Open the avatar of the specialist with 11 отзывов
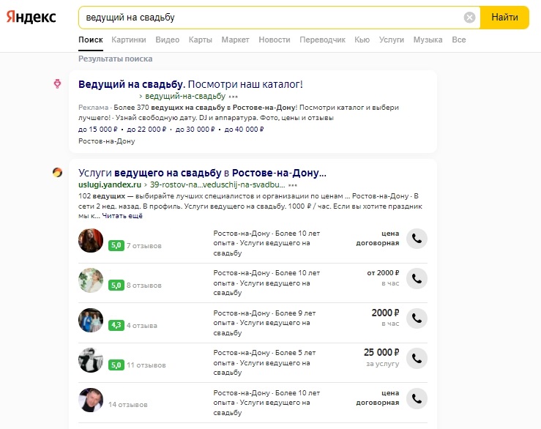The image size is (541, 429). pos(91,360)
